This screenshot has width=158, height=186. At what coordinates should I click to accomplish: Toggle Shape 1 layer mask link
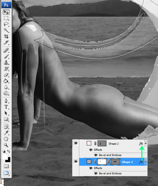[95, 162]
